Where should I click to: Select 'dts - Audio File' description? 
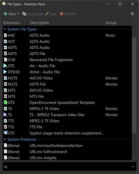pyautogui.click(x=42, y=66)
